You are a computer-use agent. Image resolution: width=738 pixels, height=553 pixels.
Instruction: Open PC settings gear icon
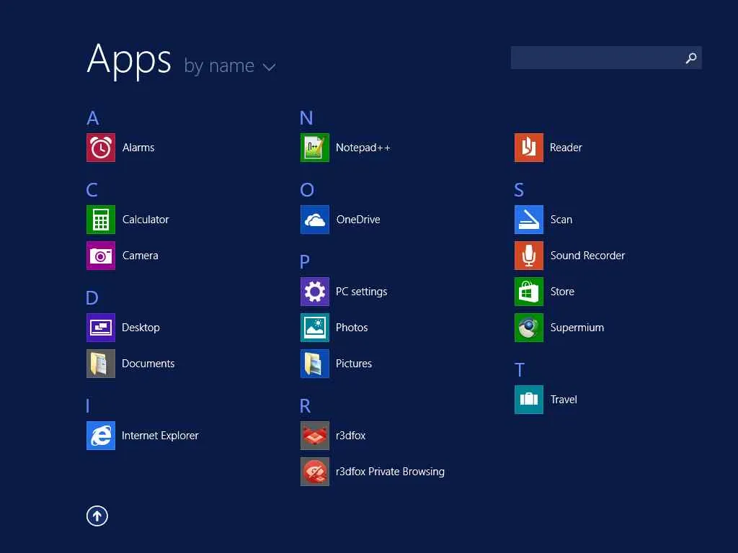(315, 292)
